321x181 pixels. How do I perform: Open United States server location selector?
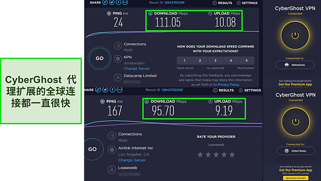pyautogui.click(x=296, y=151)
